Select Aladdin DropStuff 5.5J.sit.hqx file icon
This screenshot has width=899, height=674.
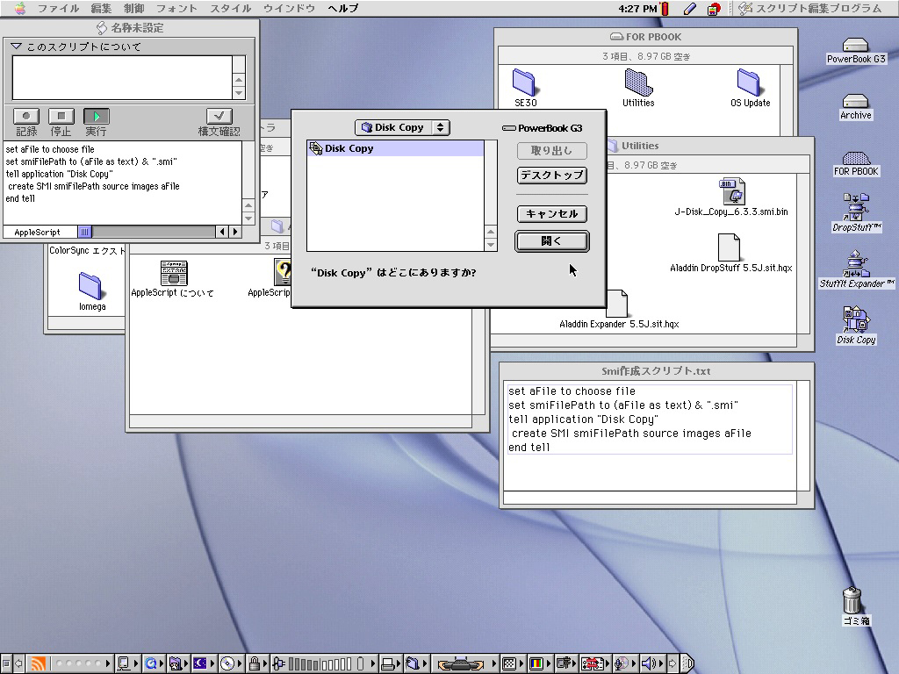tap(729, 247)
